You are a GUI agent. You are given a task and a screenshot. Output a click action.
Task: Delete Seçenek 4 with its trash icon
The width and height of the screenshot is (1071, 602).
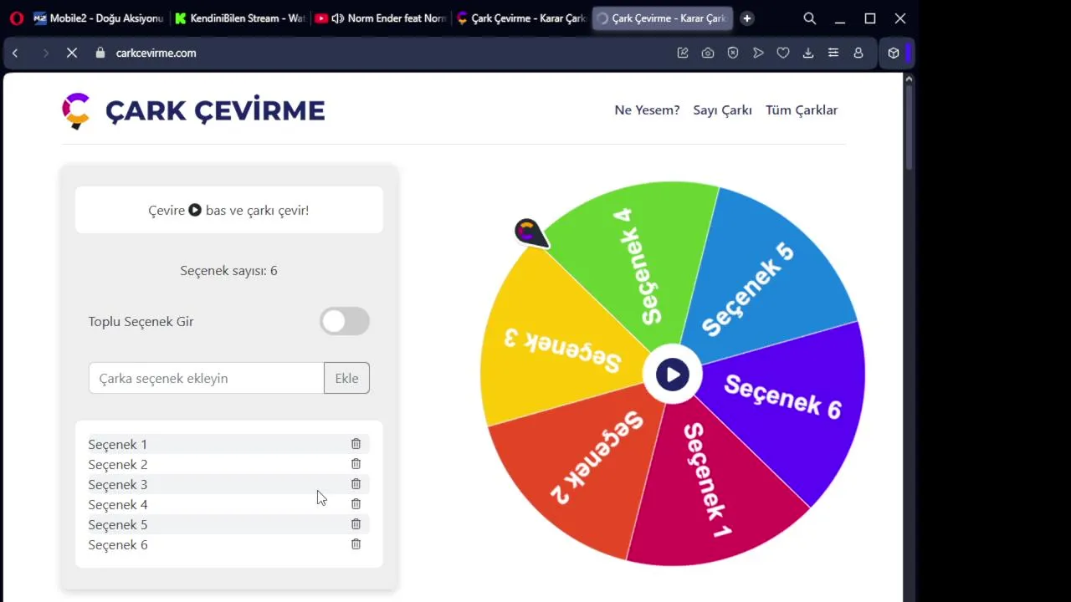(356, 504)
